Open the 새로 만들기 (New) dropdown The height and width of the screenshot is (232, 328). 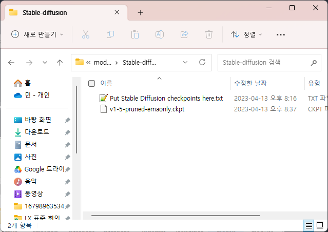pyautogui.click(x=37, y=34)
